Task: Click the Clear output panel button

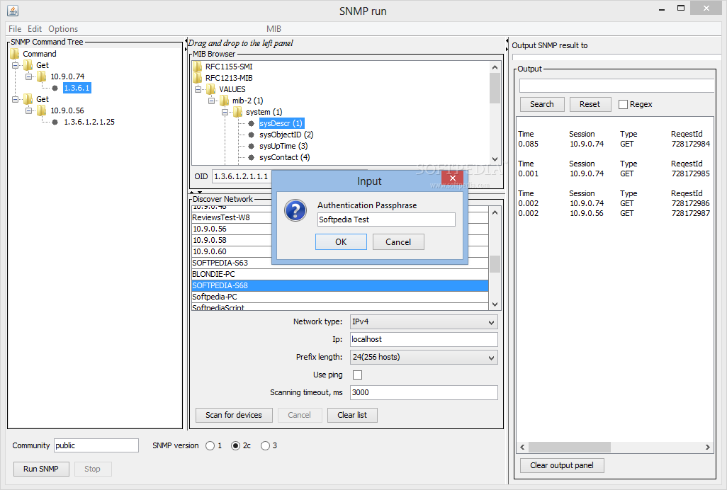Action: [562, 465]
